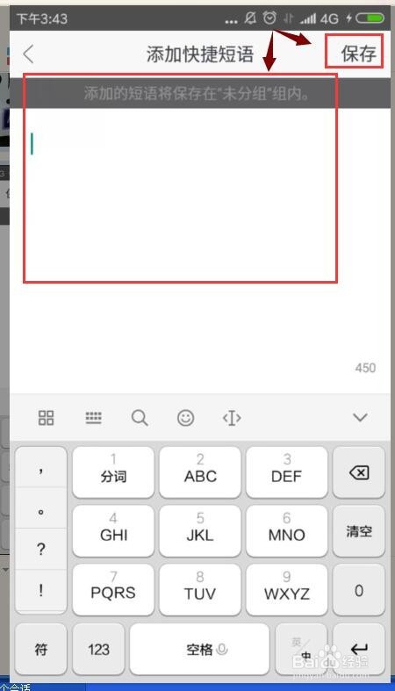Open the keyboard grid menu icon

point(47,418)
